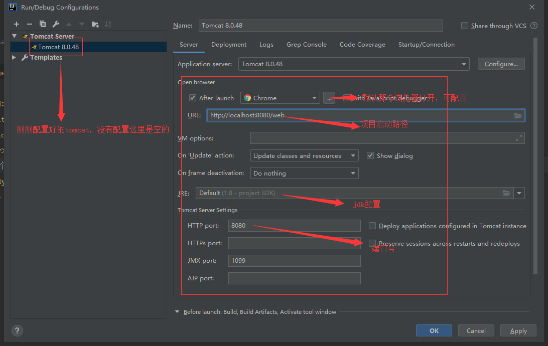Create new folder with the folder icon

click(95, 24)
